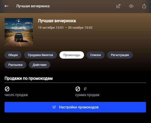
Task: Open the Действия tab
Action: click(39, 65)
